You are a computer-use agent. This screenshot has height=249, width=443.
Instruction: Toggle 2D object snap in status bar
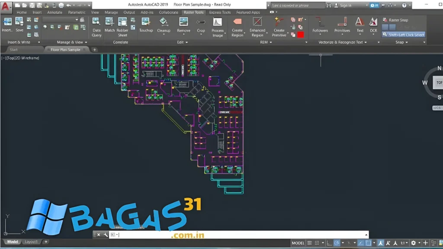coord(369,243)
